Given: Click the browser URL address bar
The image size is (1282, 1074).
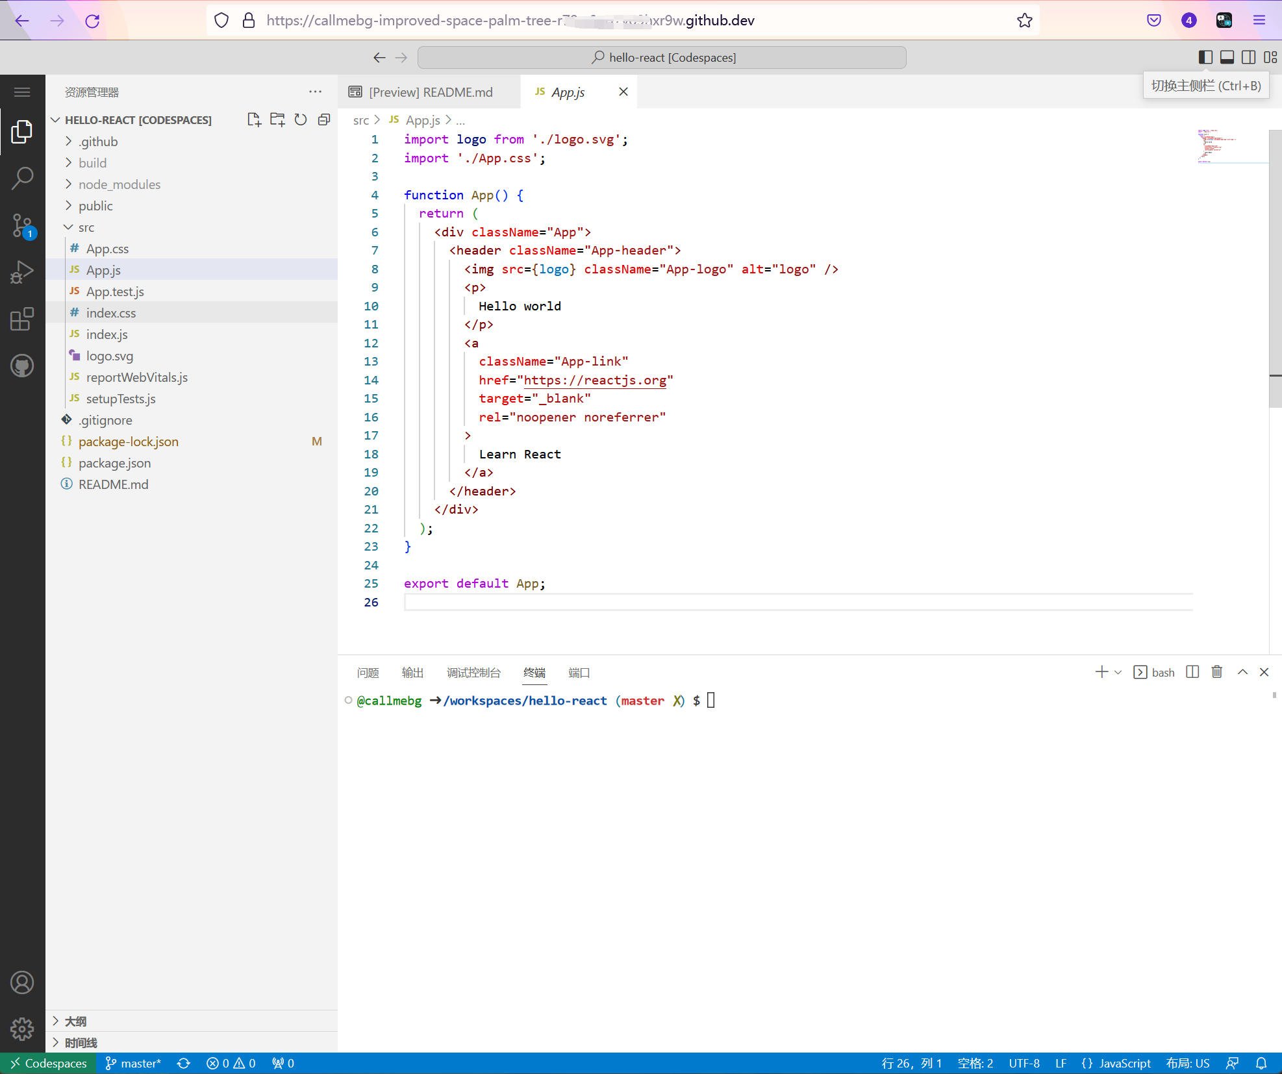Looking at the screenshot, I should [623, 21].
